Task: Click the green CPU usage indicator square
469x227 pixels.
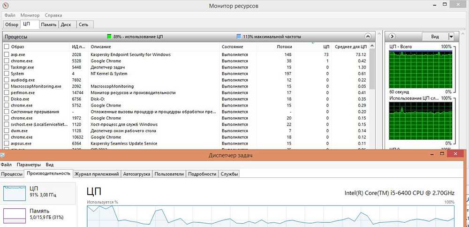Action: (x=109, y=36)
